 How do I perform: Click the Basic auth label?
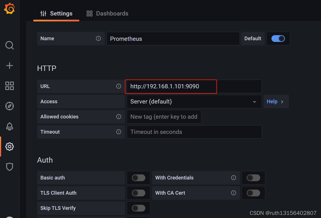(52, 178)
